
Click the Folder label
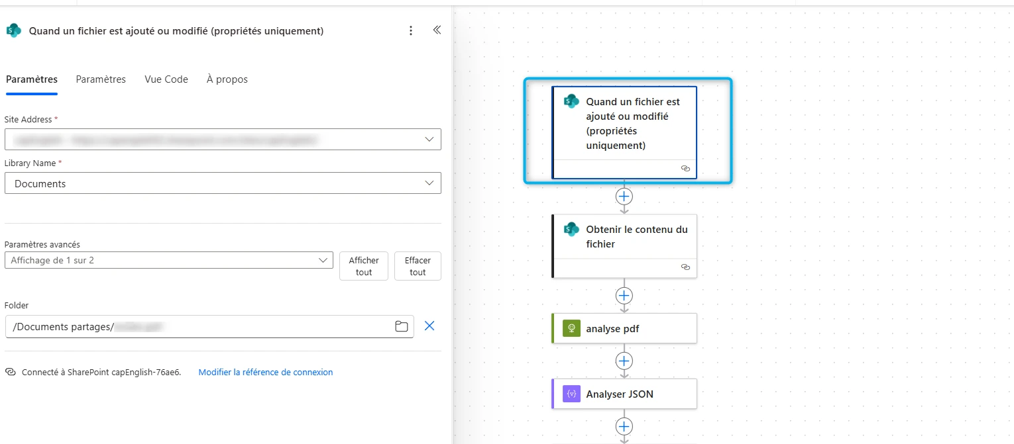pos(17,306)
